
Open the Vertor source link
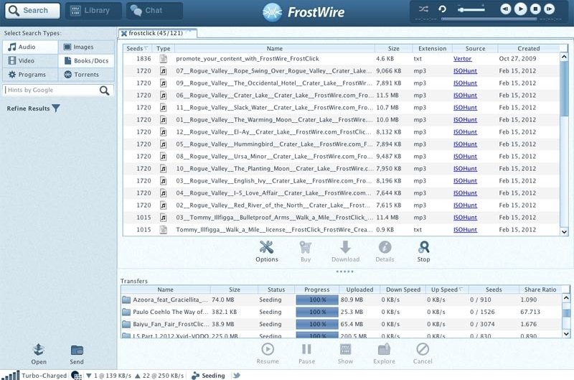(x=462, y=59)
